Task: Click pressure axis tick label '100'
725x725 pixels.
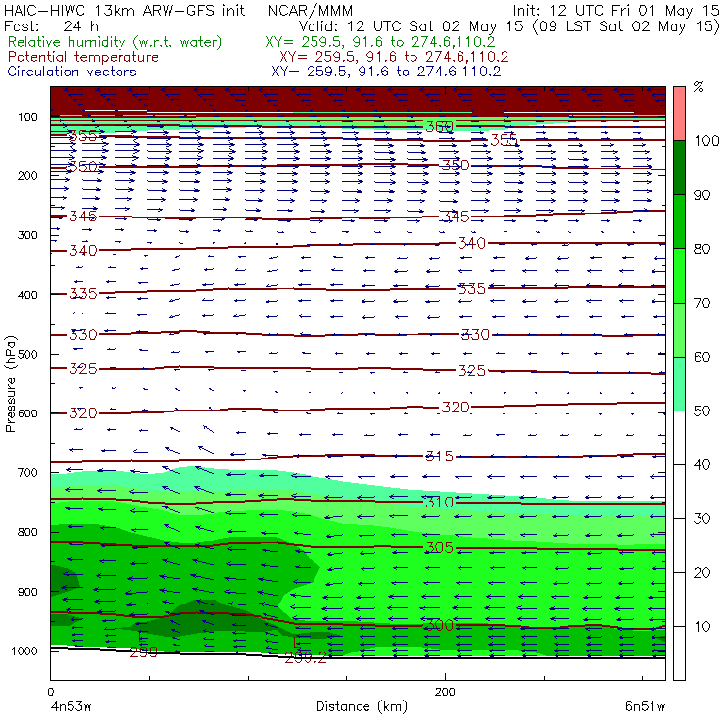Action: (27, 117)
